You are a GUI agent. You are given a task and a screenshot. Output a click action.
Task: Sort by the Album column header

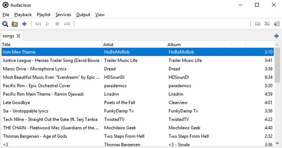(199, 45)
